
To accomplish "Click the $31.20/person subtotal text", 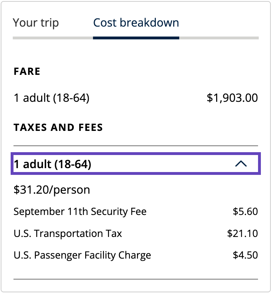I will pos(52,190).
